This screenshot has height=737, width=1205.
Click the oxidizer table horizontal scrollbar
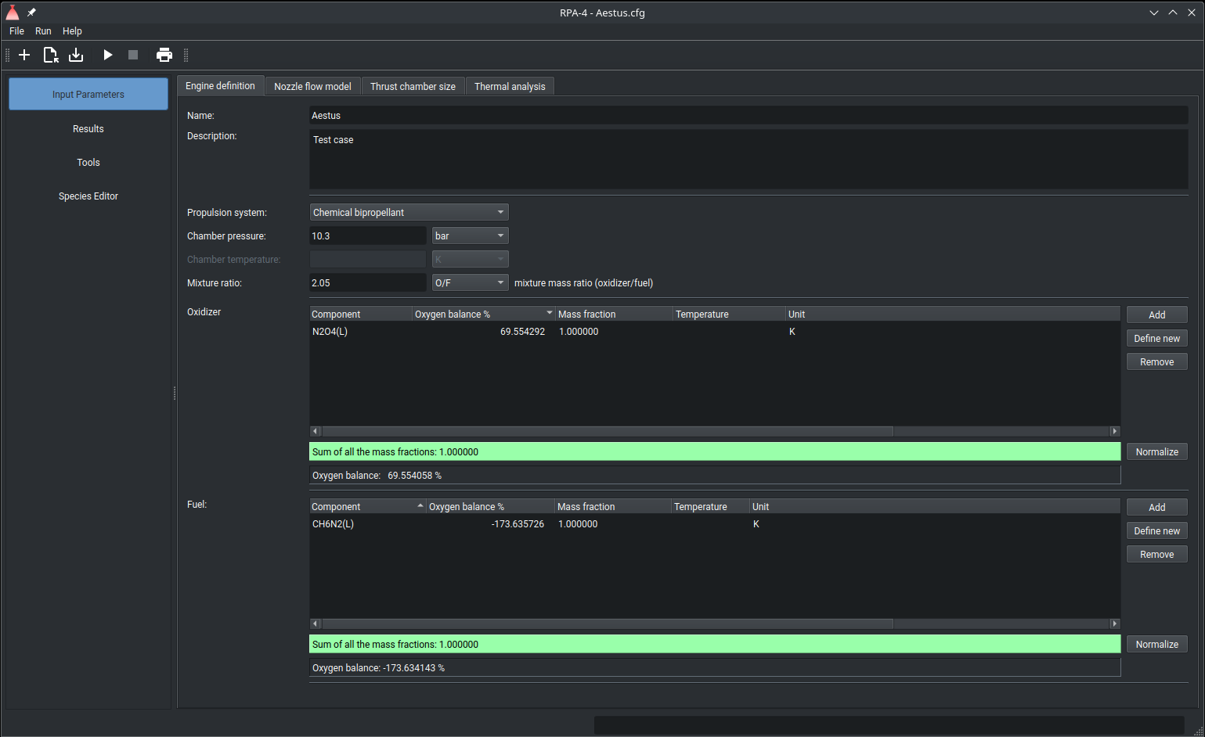tap(607, 432)
